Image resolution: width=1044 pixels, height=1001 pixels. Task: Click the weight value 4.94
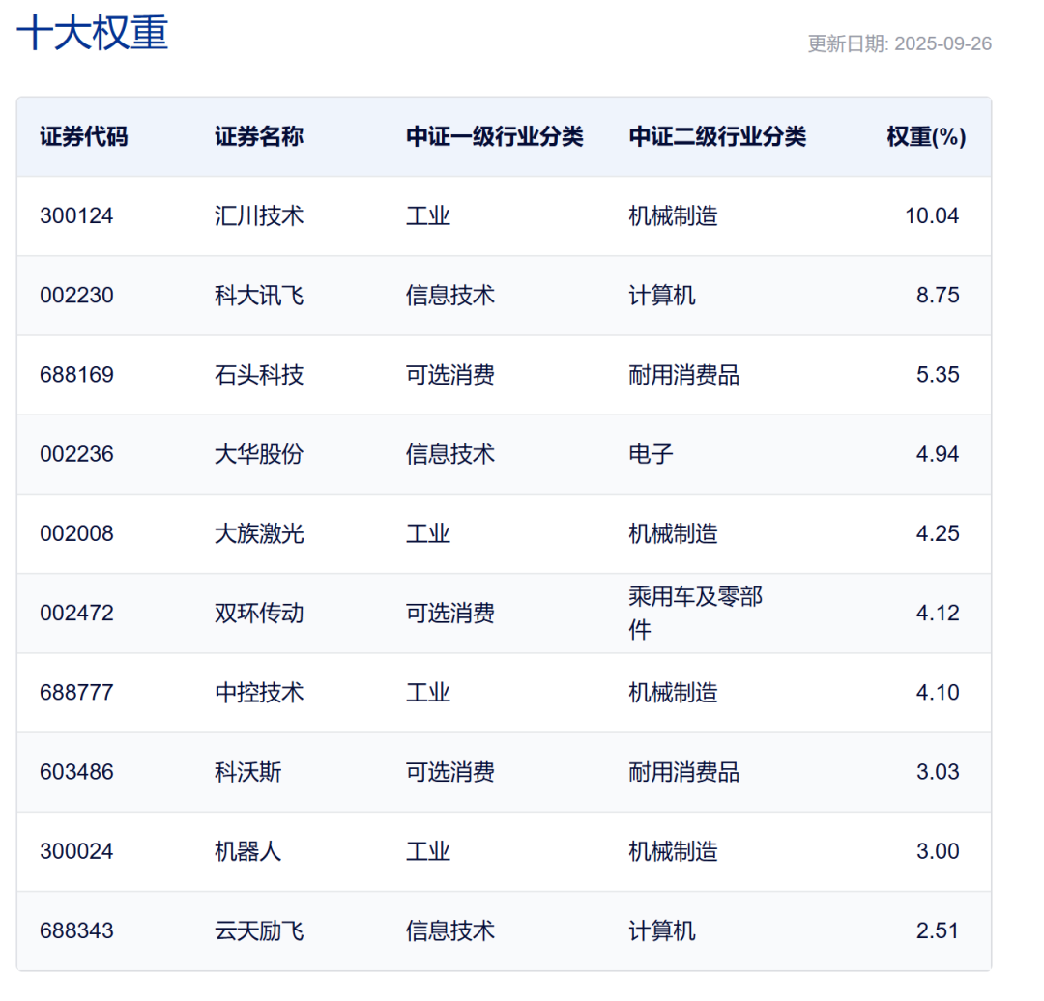click(938, 454)
